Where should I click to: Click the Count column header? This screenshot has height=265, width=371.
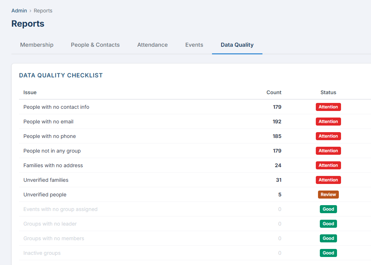273,92
